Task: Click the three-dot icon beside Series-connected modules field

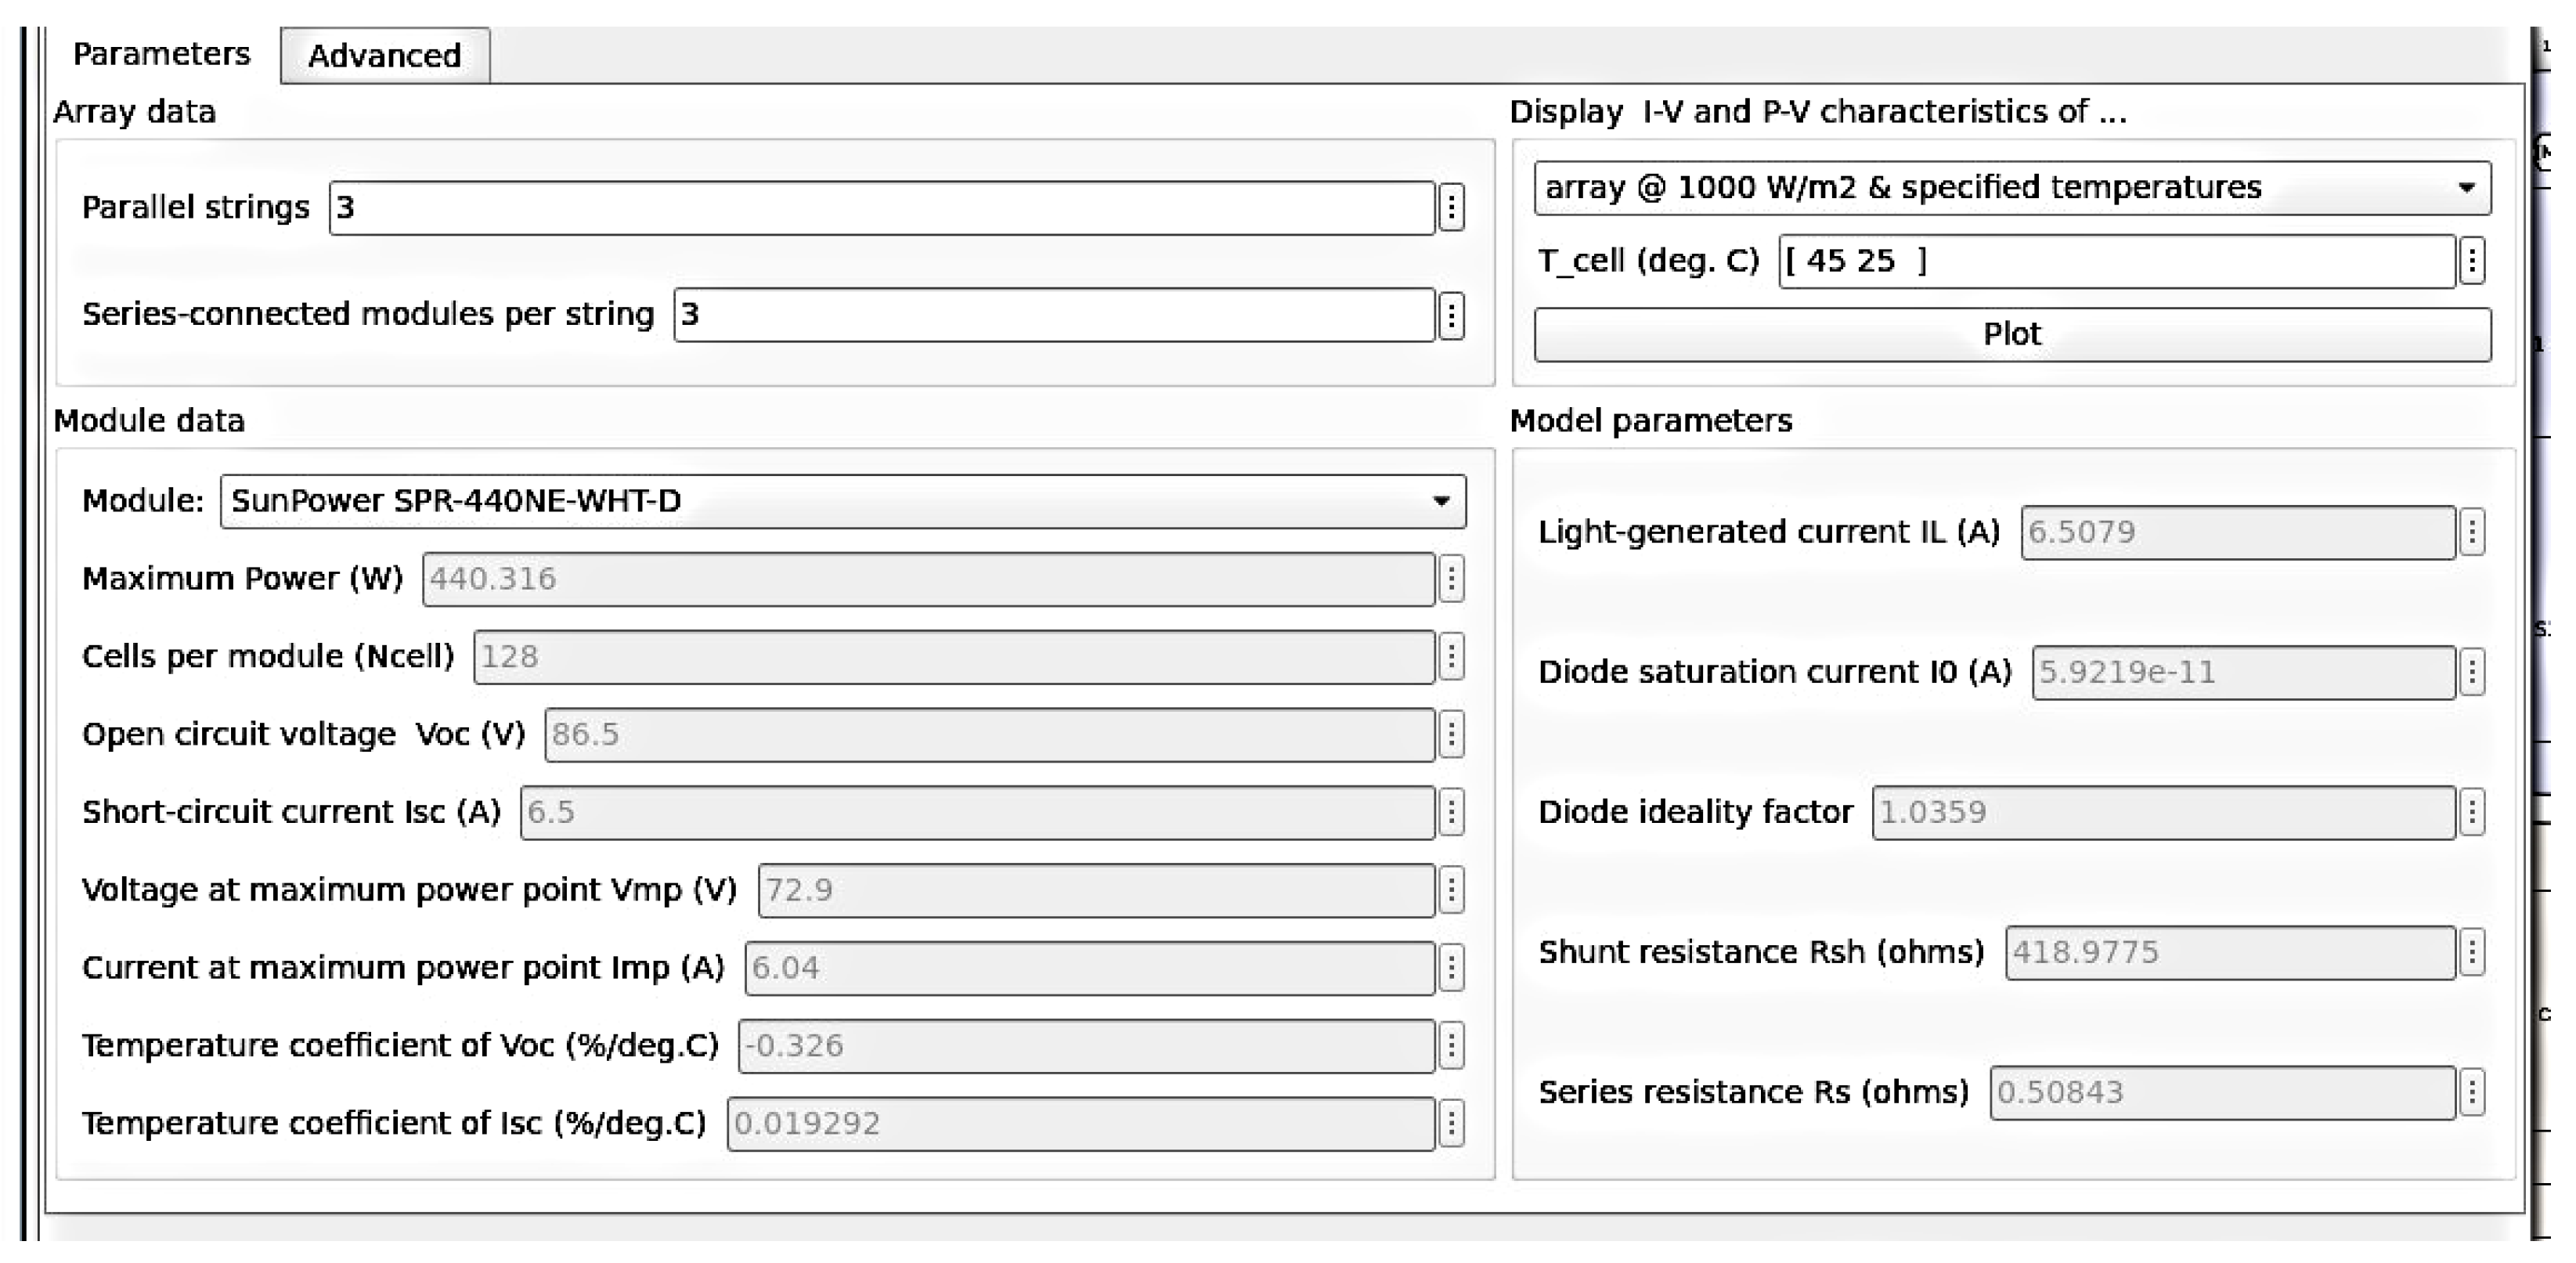Action: tap(1451, 315)
